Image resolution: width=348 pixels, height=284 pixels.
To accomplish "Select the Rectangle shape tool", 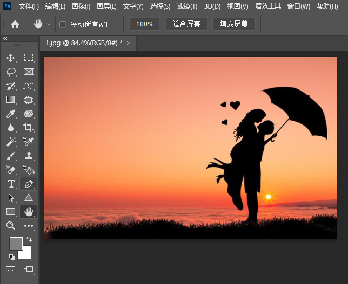I will (11, 212).
